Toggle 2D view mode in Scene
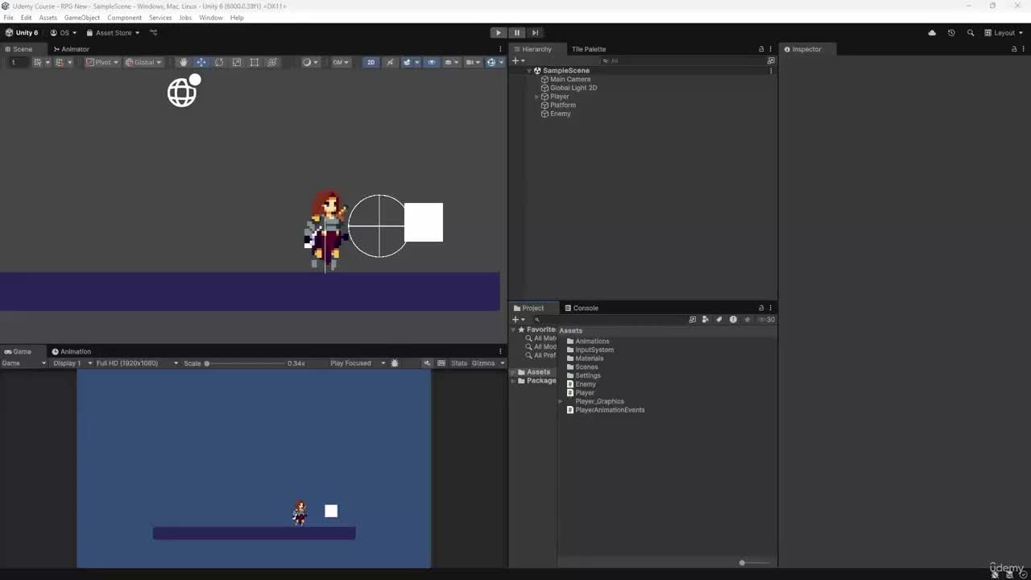The image size is (1031, 580). [x=371, y=62]
